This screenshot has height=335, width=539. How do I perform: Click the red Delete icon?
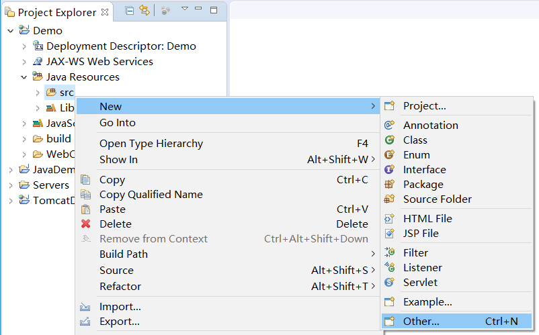click(85, 224)
